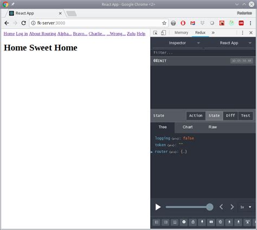Image resolution: width=257 pixels, height=230 pixels.
Task: Follow the About Routing link
Action: coord(42,34)
